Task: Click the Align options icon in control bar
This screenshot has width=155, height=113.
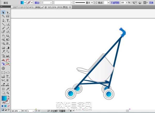Action: tap(145, 3)
